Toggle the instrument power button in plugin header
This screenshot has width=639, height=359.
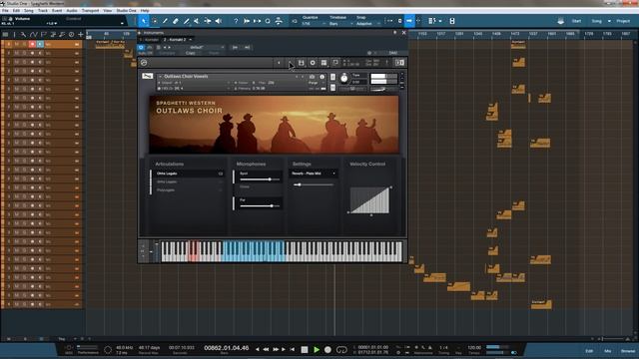[141, 47]
